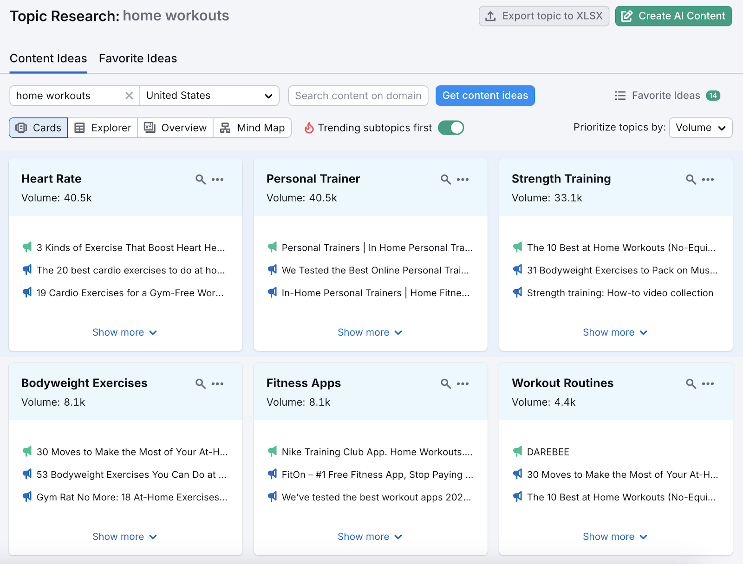Clear the home workouts search query
The width and height of the screenshot is (743, 564).
(129, 96)
